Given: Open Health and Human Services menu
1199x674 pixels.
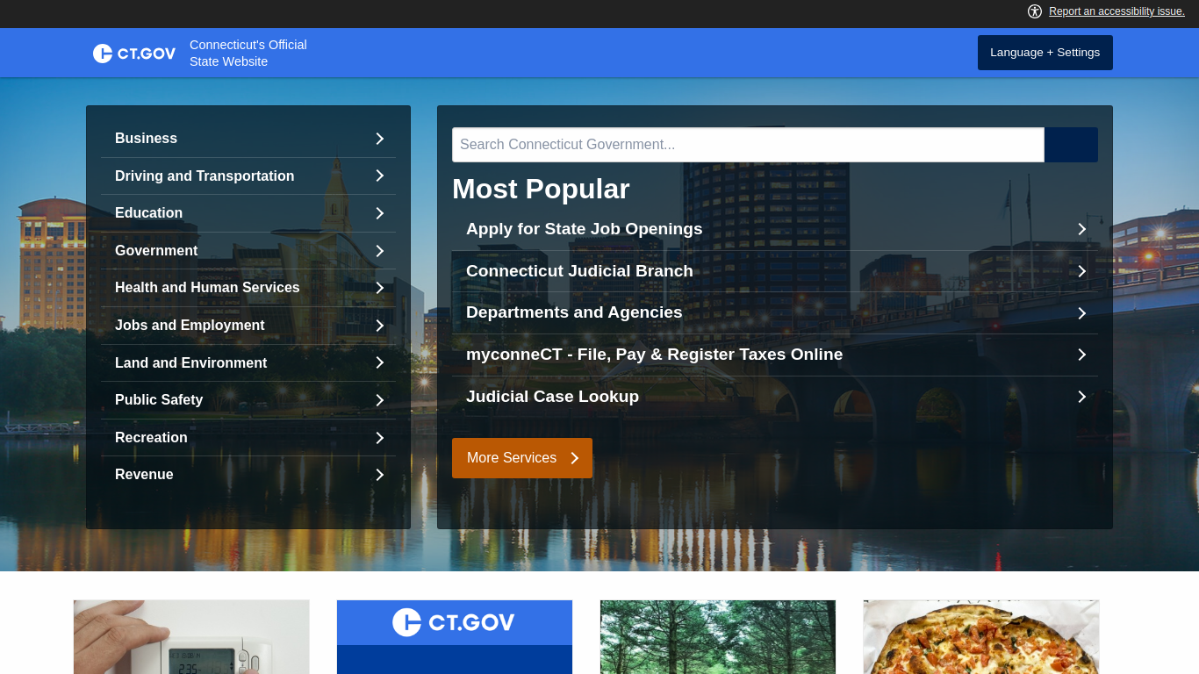Looking at the screenshot, I should pos(248,288).
